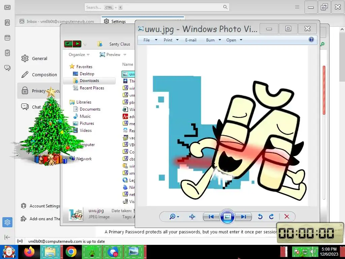Go to next image in Photo Viewer
The height and width of the screenshot is (259, 345).
(x=243, y=217)
